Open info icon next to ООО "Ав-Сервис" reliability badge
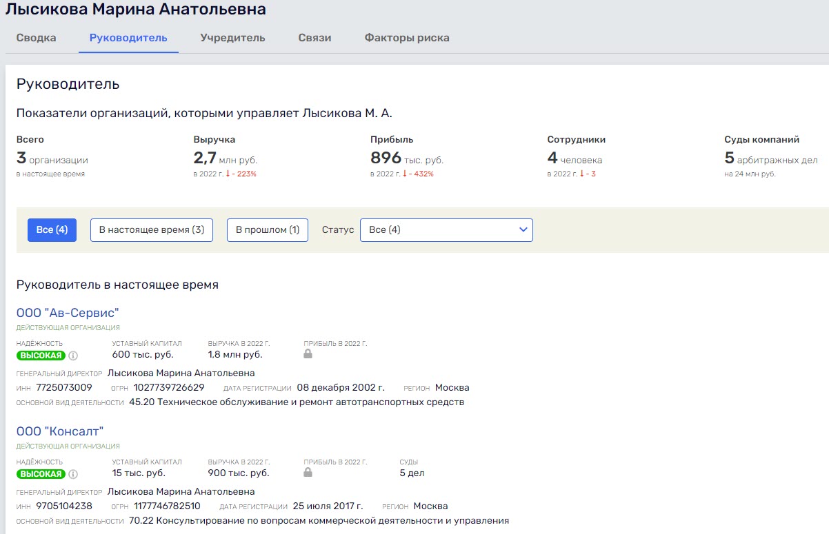 coord(73,356)
